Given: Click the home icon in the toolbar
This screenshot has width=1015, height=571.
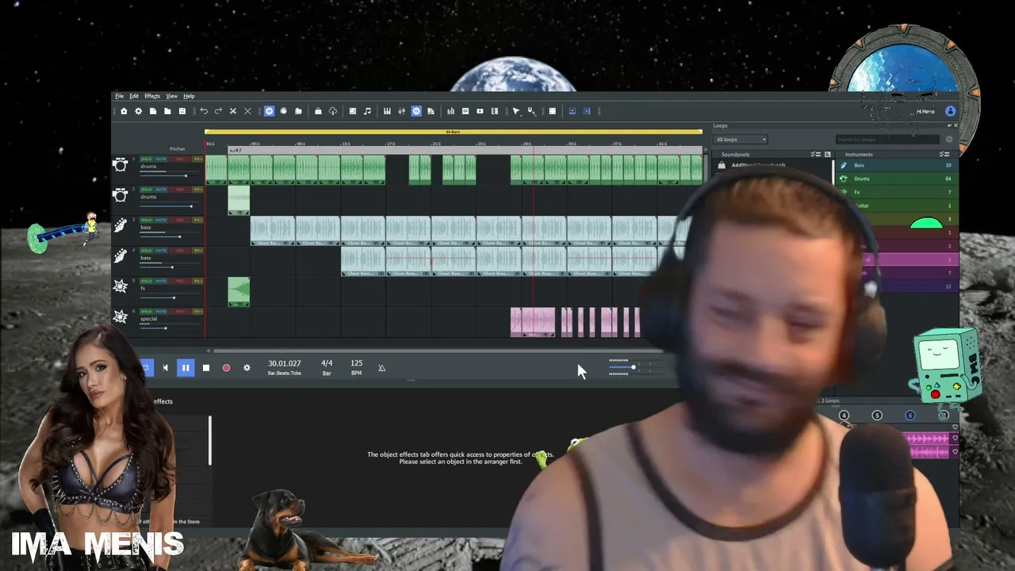Looking at the screenshot, I should pos(124,111).
